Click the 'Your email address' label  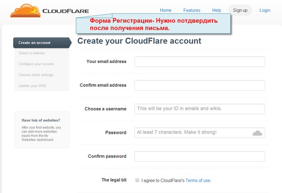106,62
